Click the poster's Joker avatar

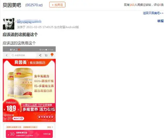click(x=9, y=24)
